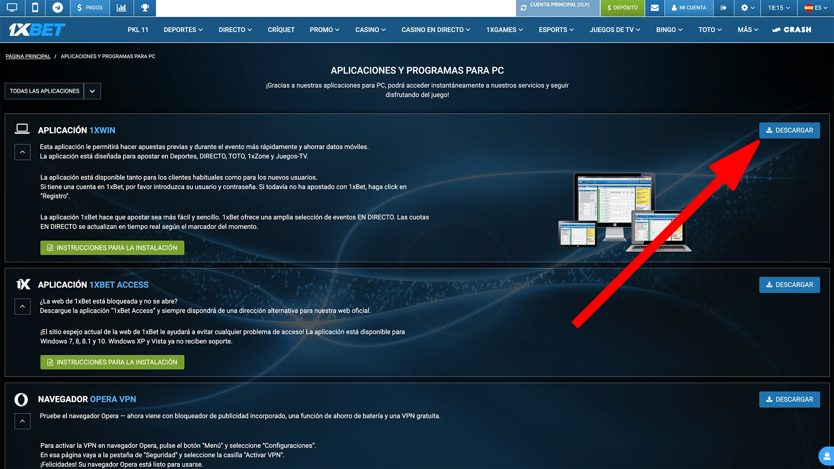
Task: Refresh the CUENTA PRINCIPAL balance icon
Action: pos(523,8)
